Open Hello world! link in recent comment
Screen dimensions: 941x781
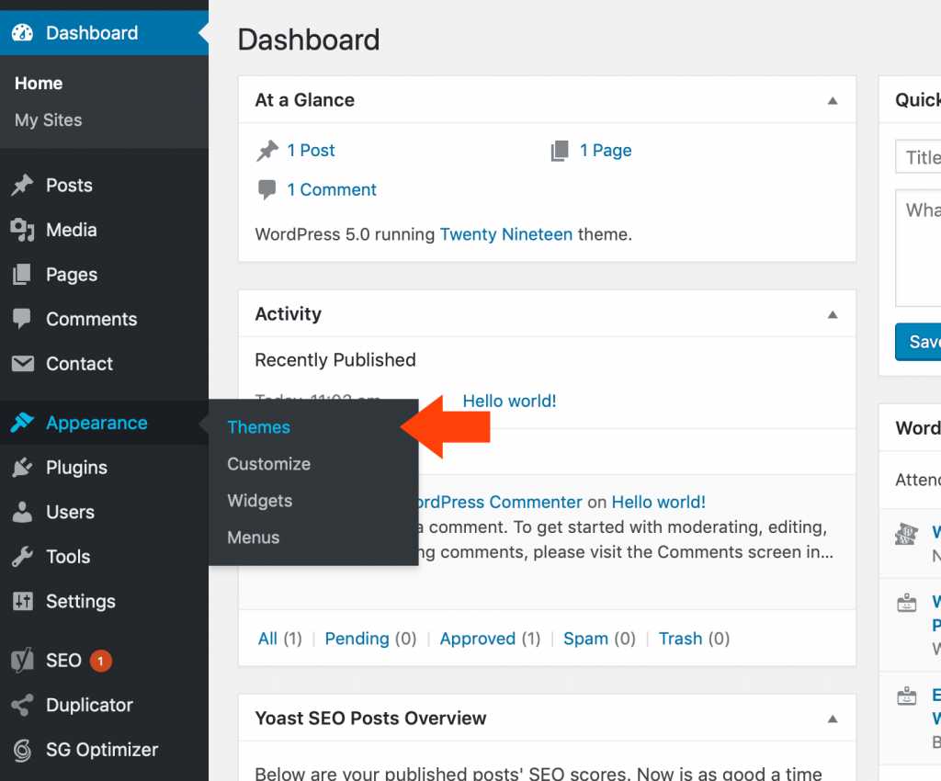click(x=658, y=502)
